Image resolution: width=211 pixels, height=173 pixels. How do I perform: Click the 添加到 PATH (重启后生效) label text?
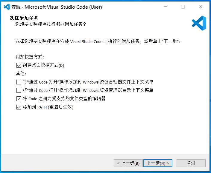(x=48, y=107)
